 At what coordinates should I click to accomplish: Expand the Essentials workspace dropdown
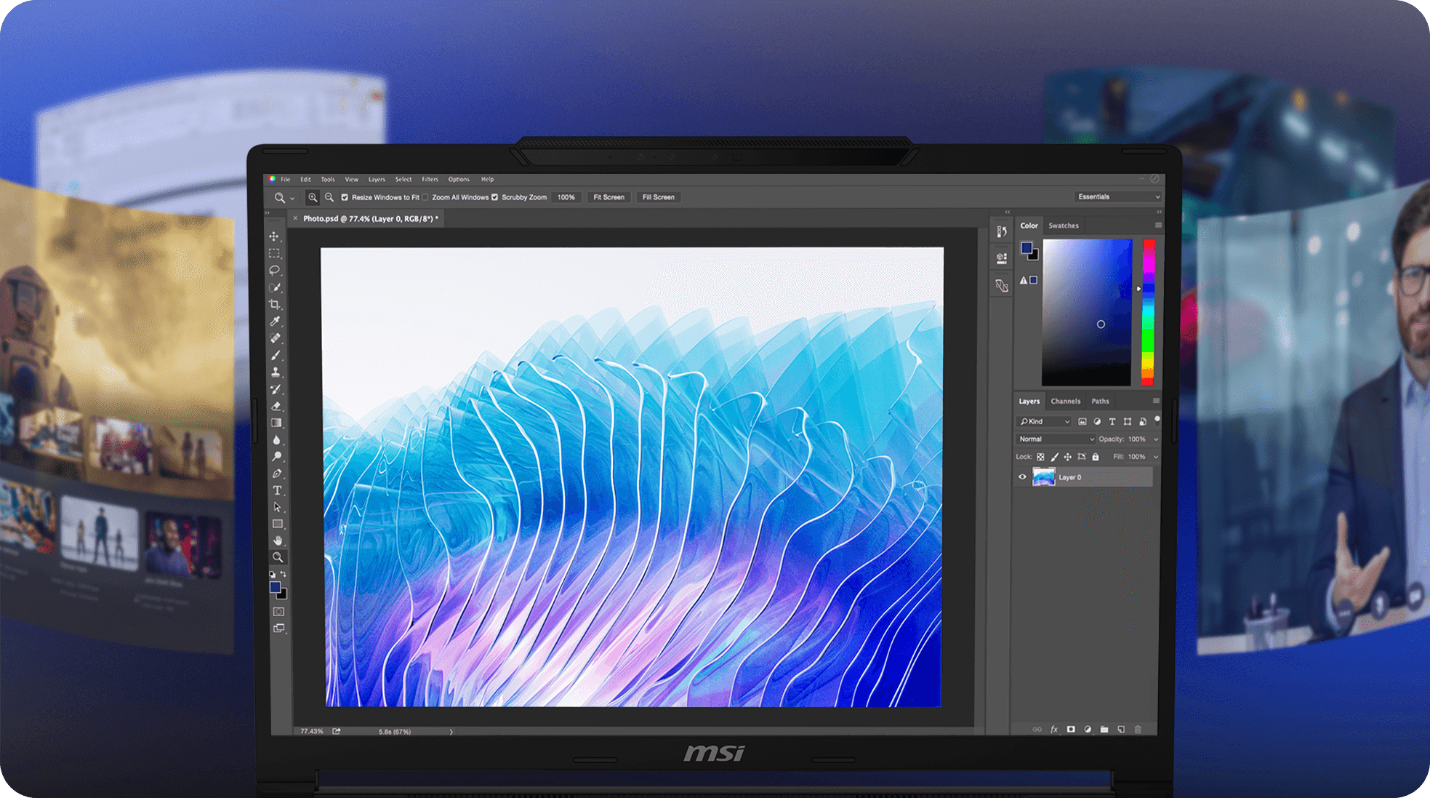point(1118,197)
